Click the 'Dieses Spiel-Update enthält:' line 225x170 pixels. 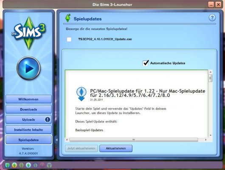coord(96,122)
